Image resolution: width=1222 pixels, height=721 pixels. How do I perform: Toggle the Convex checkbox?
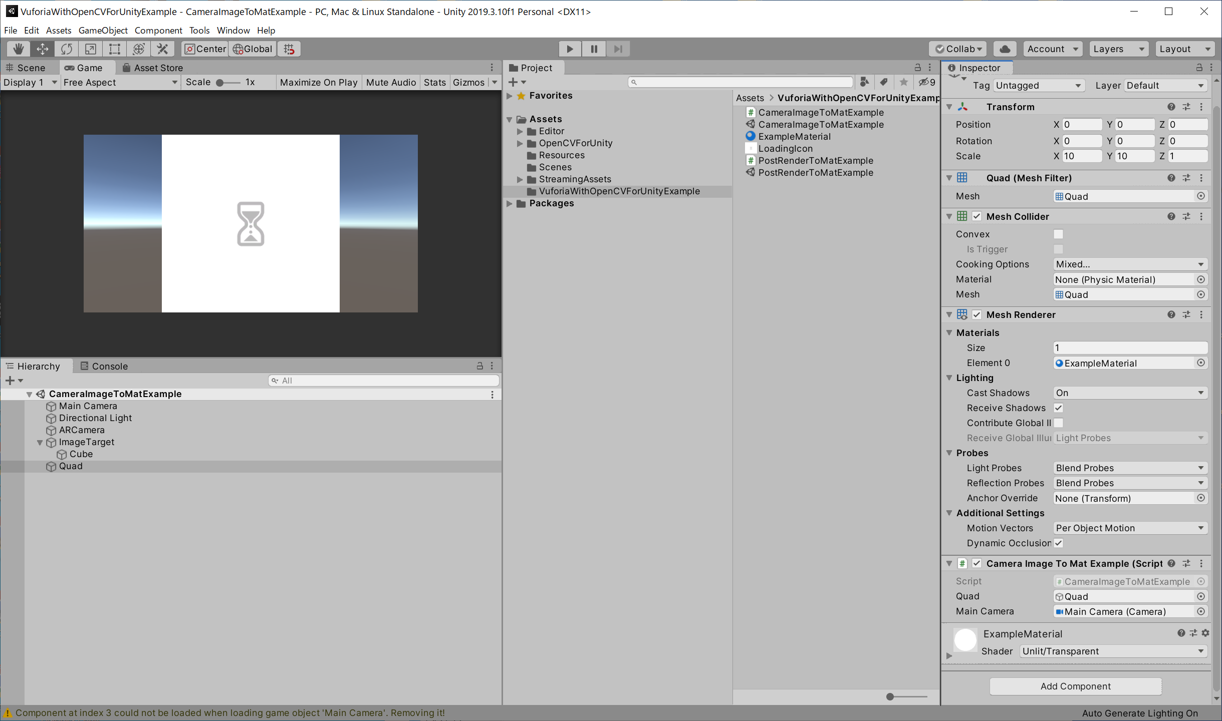click(x=1058, y=234)
